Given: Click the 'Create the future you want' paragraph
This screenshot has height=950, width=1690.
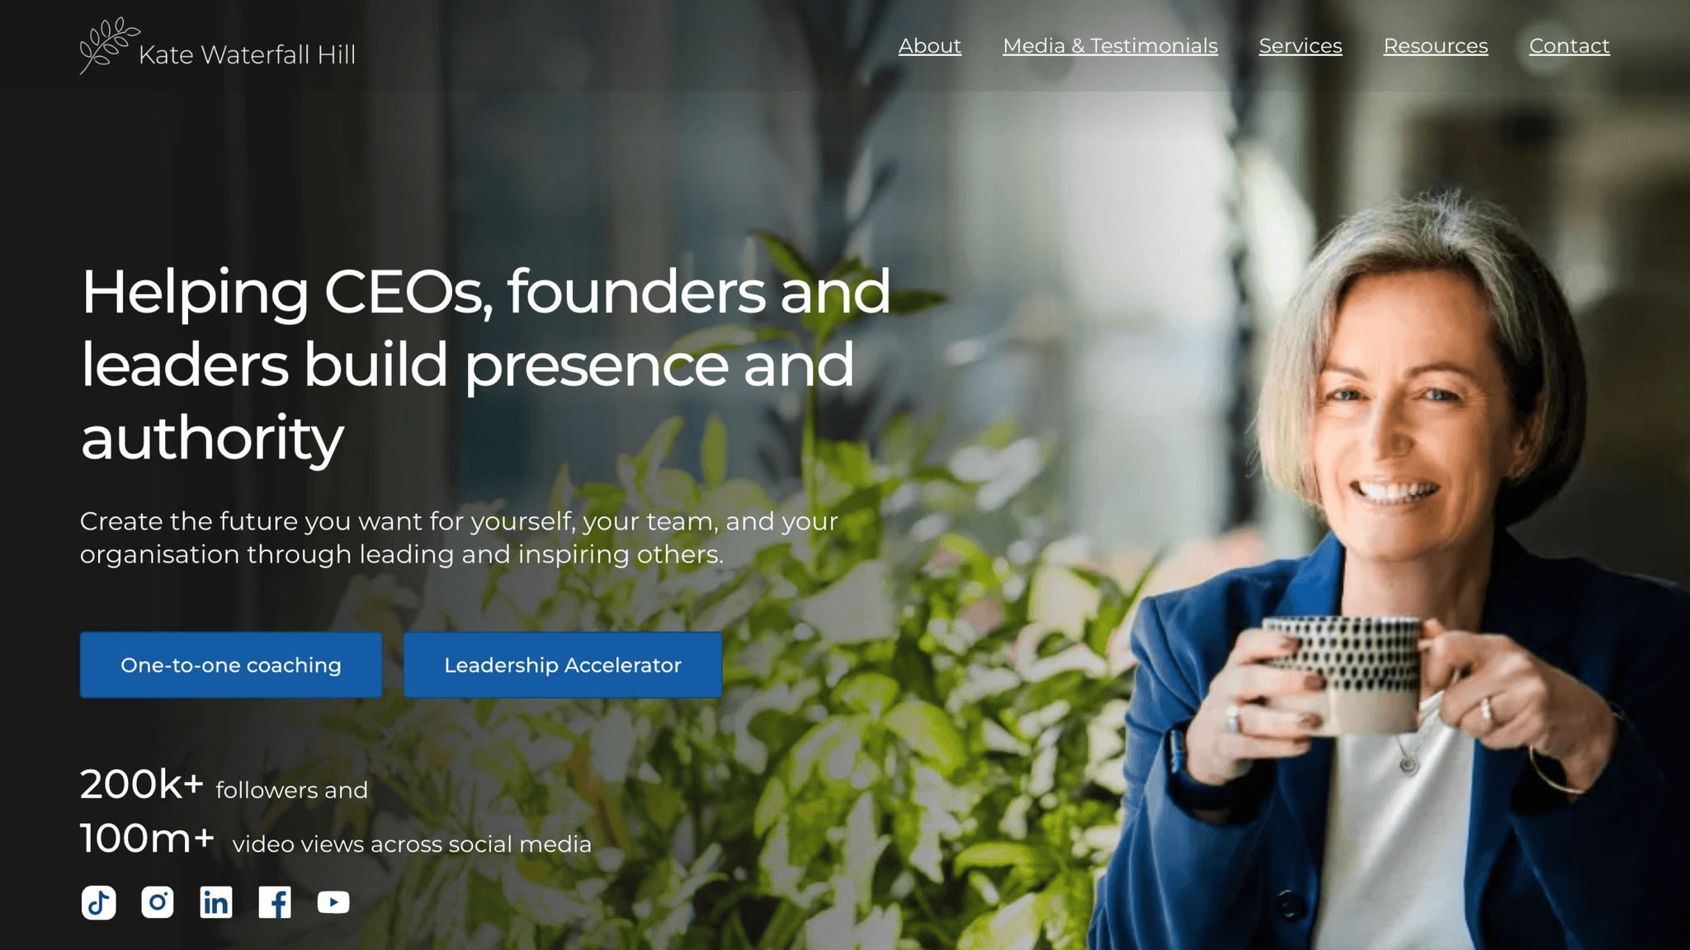Looking at the screenshot, I should [459, 538].
